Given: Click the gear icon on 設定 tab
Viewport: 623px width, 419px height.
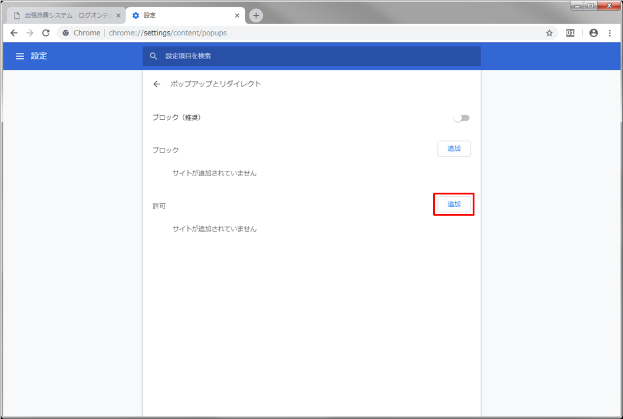Looking at the screenshot, I should tap(136, 15).
